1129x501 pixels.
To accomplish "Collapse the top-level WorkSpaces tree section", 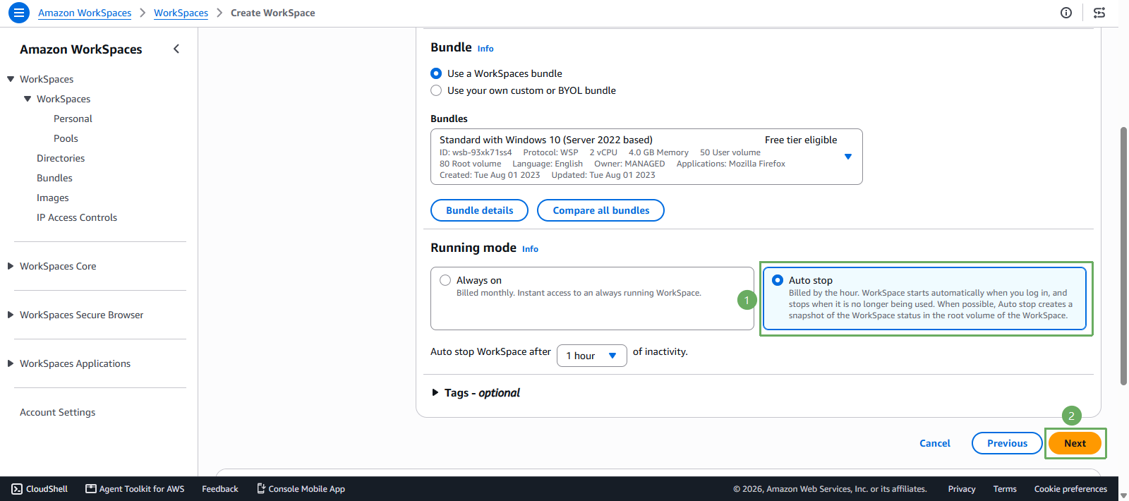I will (x=11, y=79).
